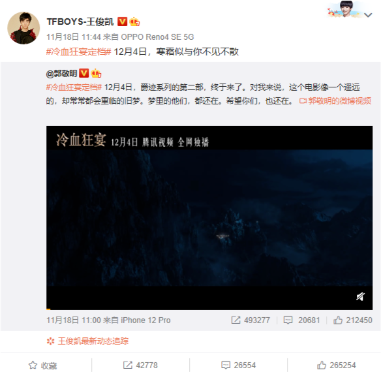Open 郭敬明的微博视频 video link
This screenshot has height=372, width=381.
click(335, 101)
